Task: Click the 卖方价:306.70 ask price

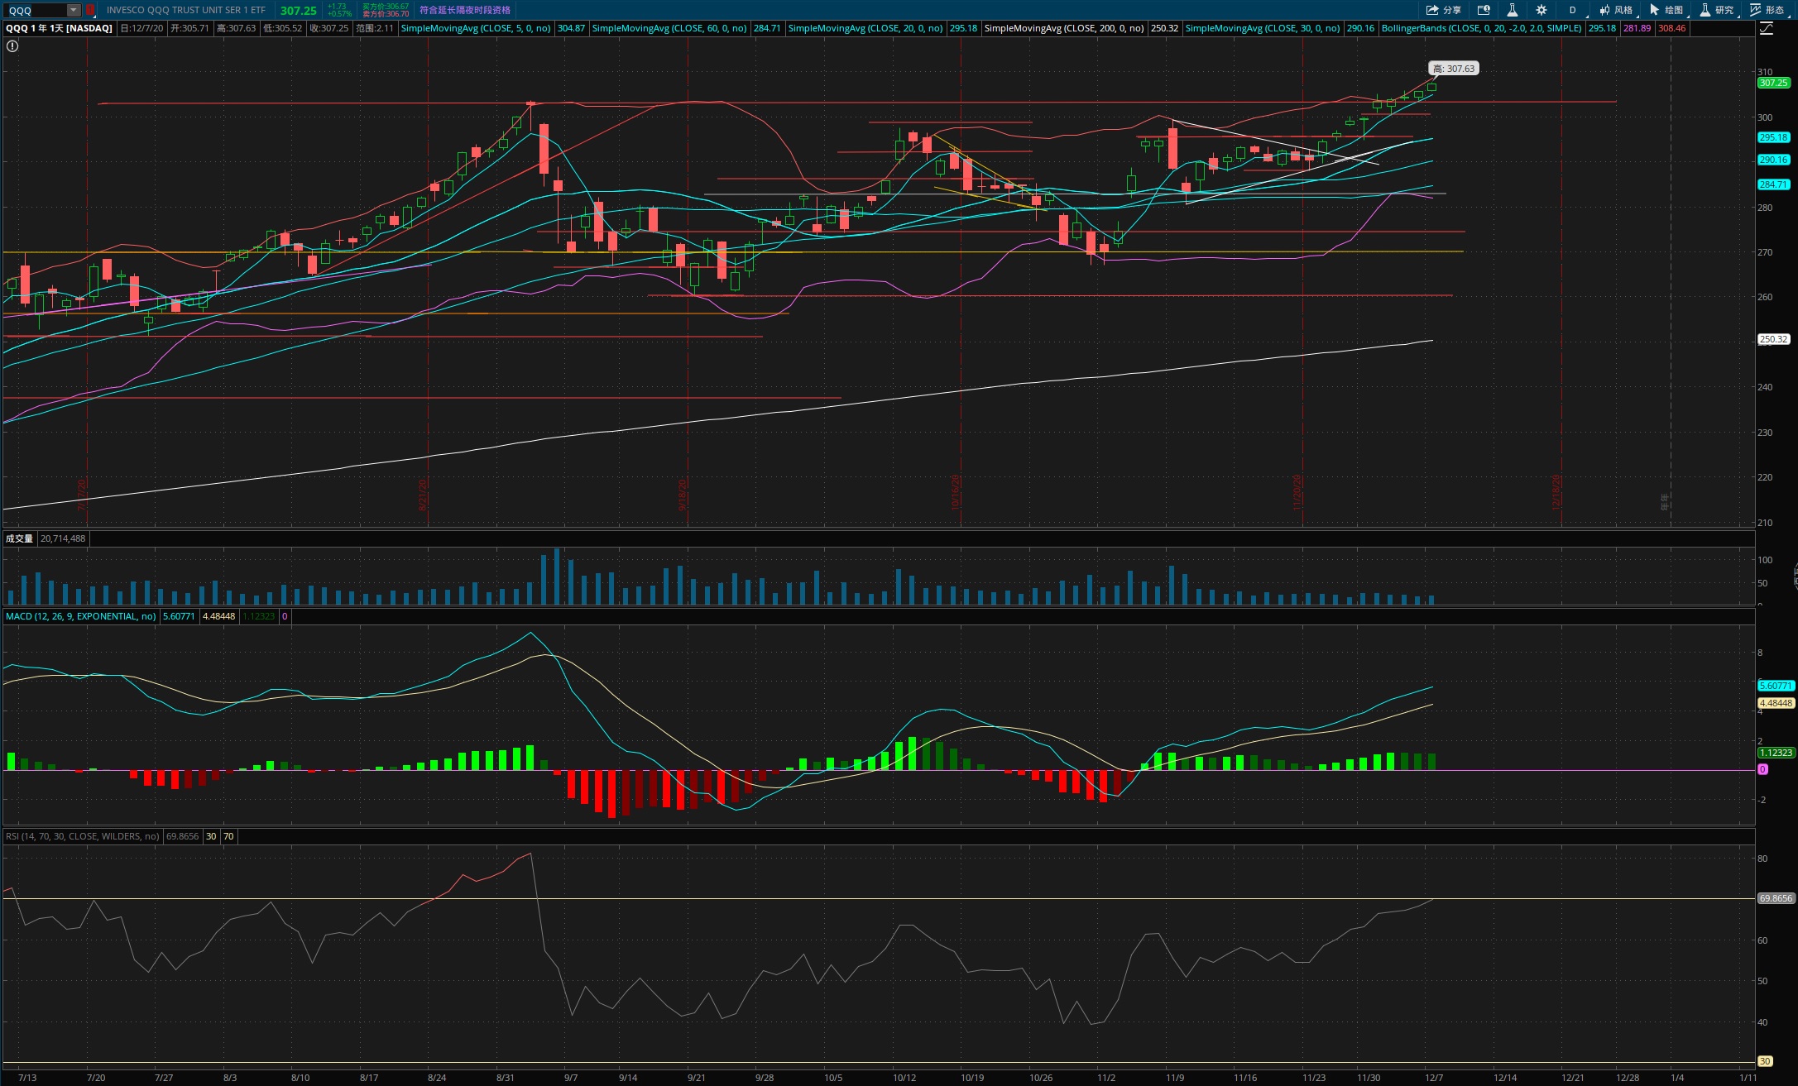Action: click(x=386, y=14)
